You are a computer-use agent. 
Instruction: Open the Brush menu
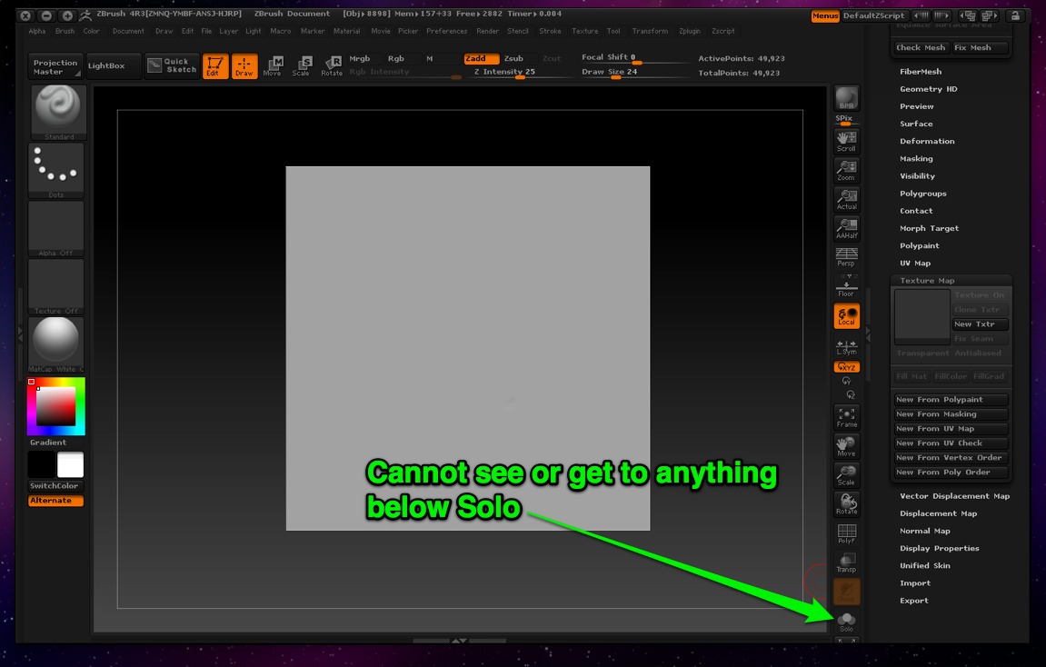click(65, 31)
